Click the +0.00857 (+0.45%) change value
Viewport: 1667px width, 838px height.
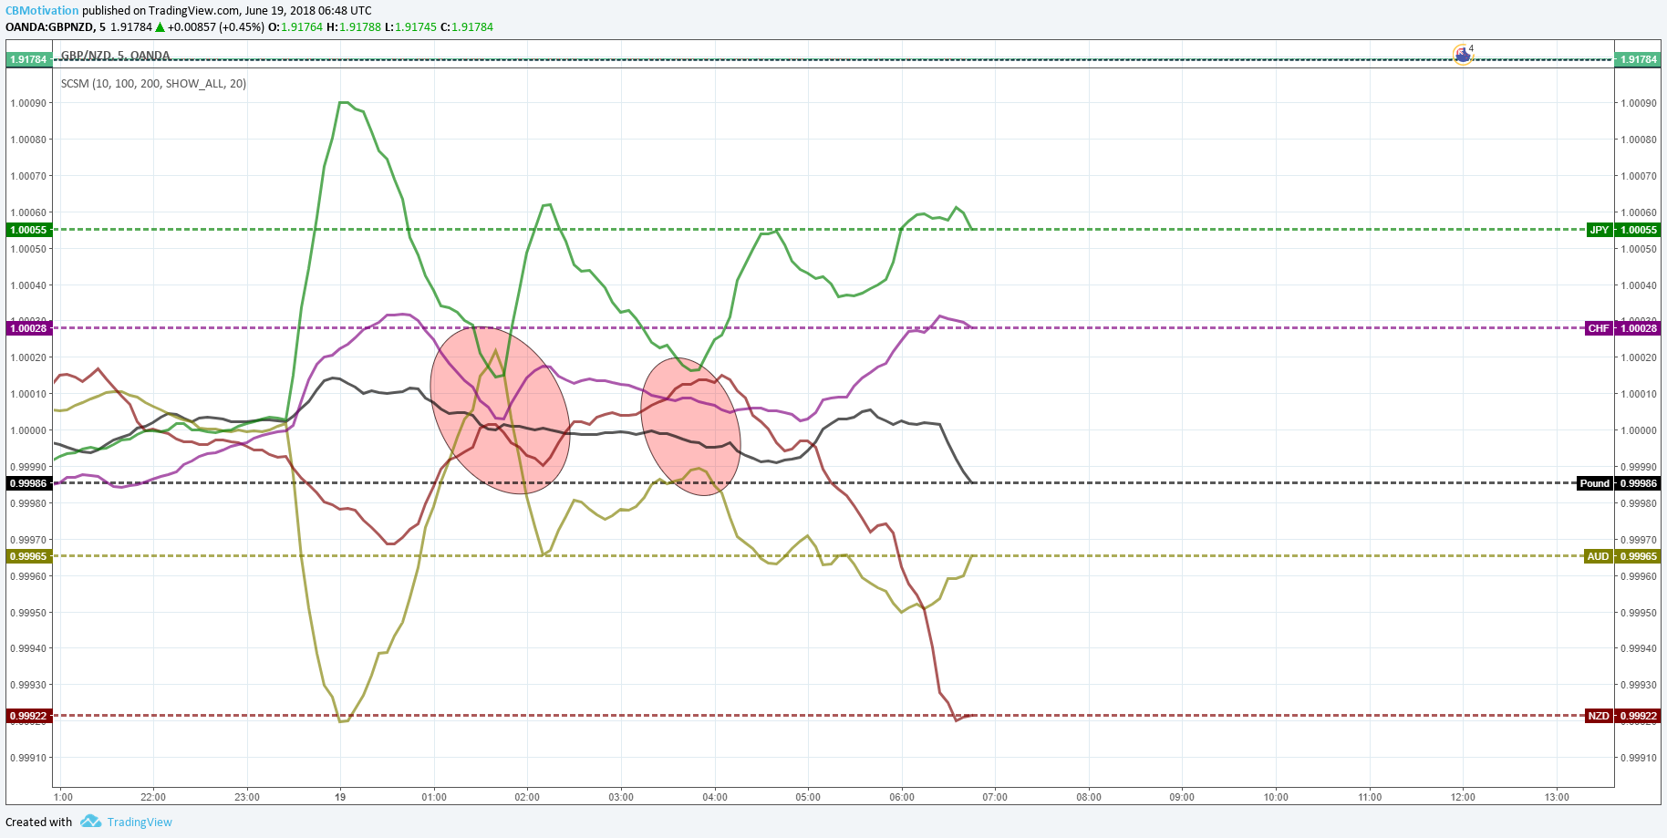tap(215, 27)
